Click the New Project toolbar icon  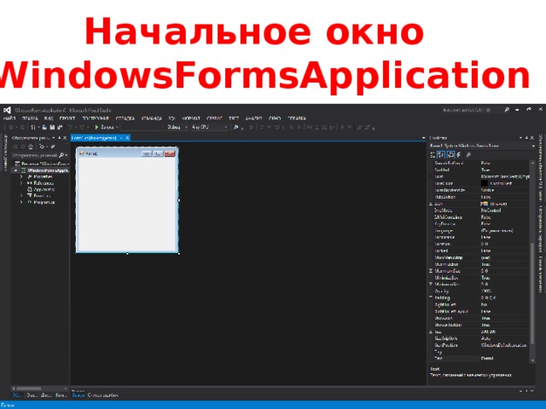pyautogui.click(x=33, y=127)
